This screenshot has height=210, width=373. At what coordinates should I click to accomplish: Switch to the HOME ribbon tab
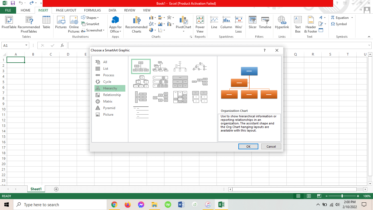[x=26, y=10]
